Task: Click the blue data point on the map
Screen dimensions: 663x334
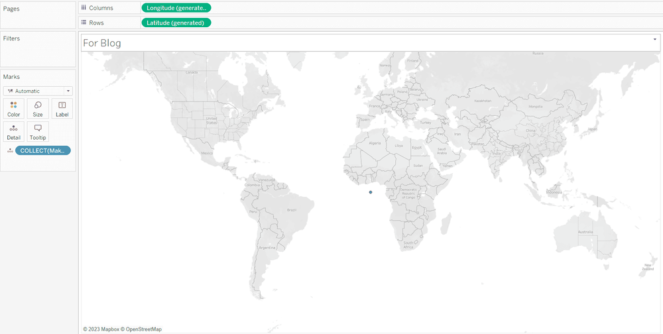Action: [371, 192]
